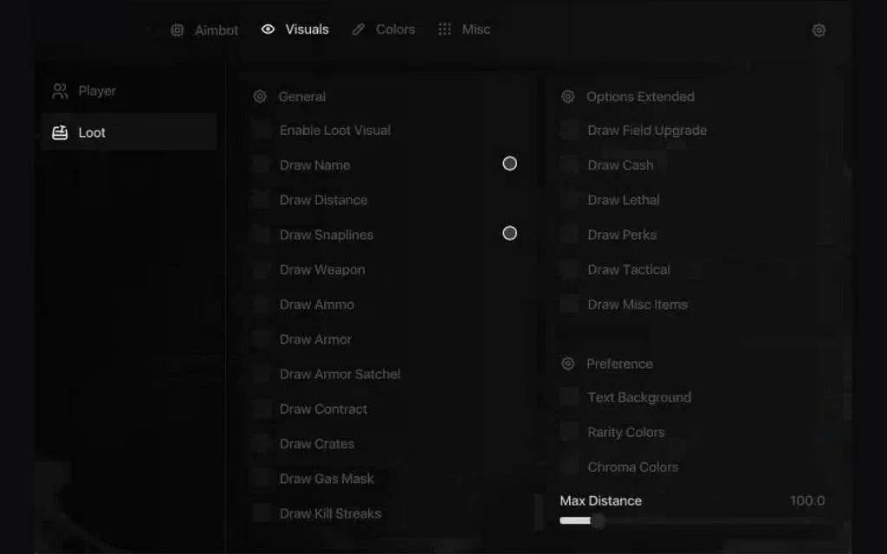
Task: Open the Draw Name color swatch
Action: click(x=509, y=164)
